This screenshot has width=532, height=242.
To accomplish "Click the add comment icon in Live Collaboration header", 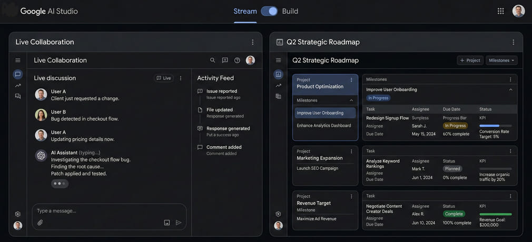I will (x=225, y=60).
